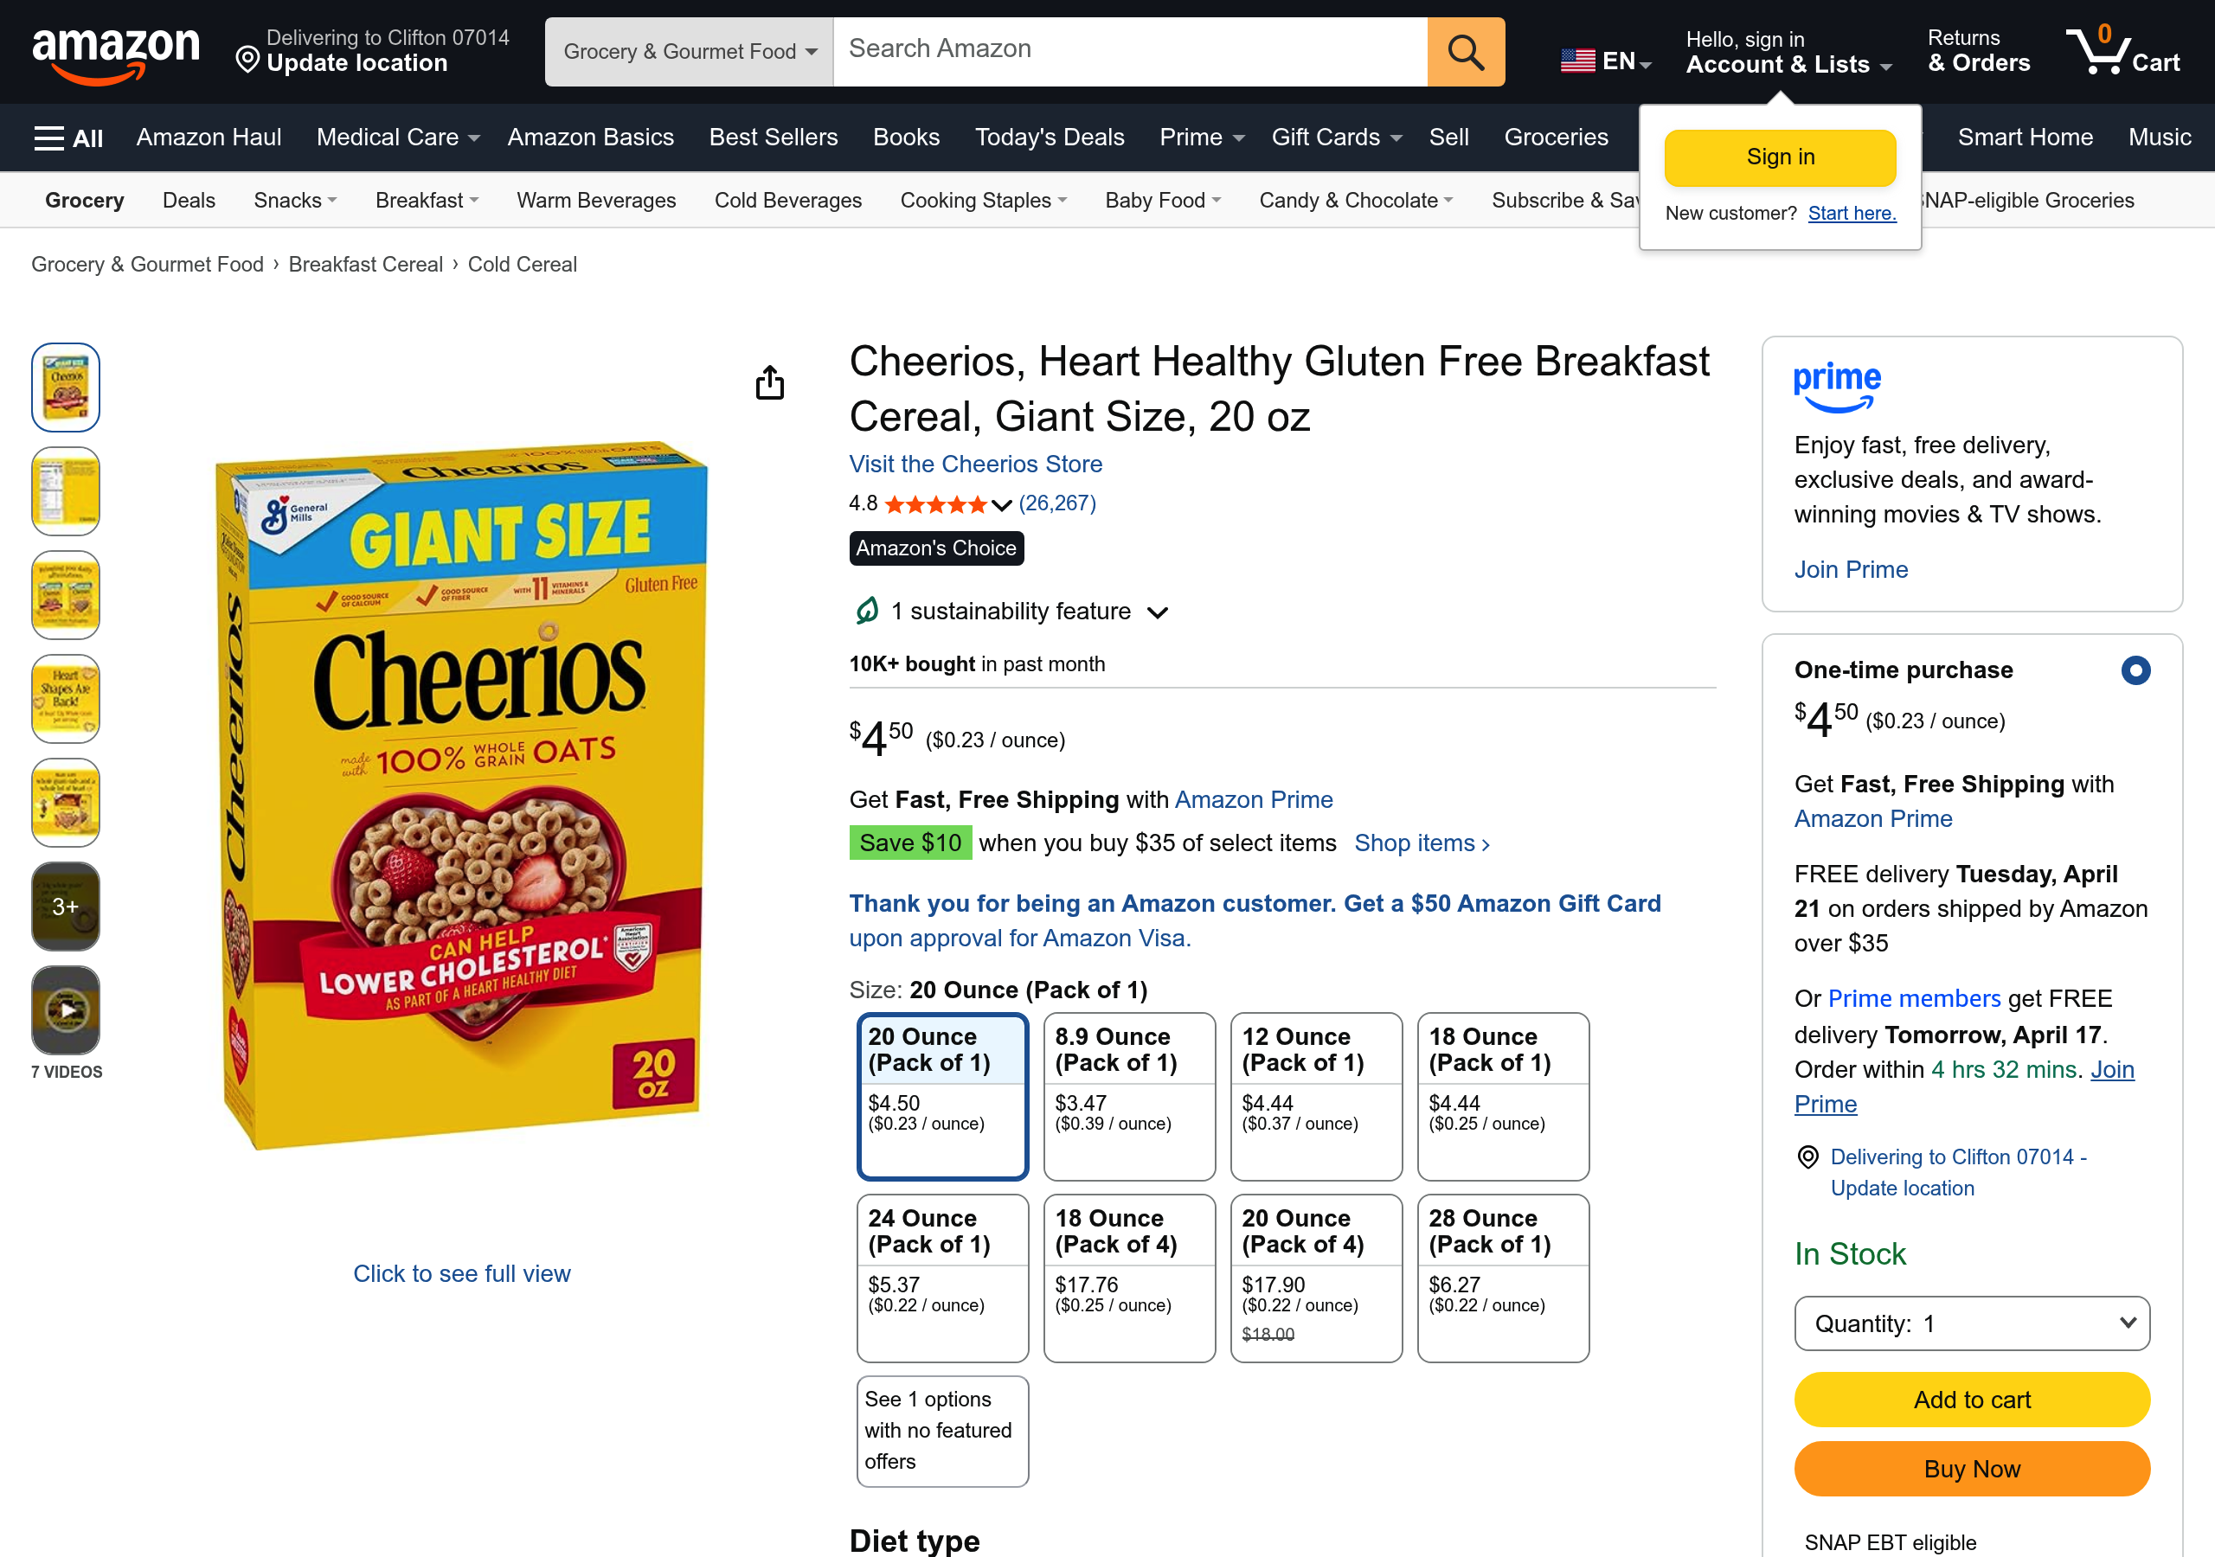Image resolution: width=2215 pixels, height=1557 pixels.
Task: Click the Add to cart button
Action: 1971,1399
